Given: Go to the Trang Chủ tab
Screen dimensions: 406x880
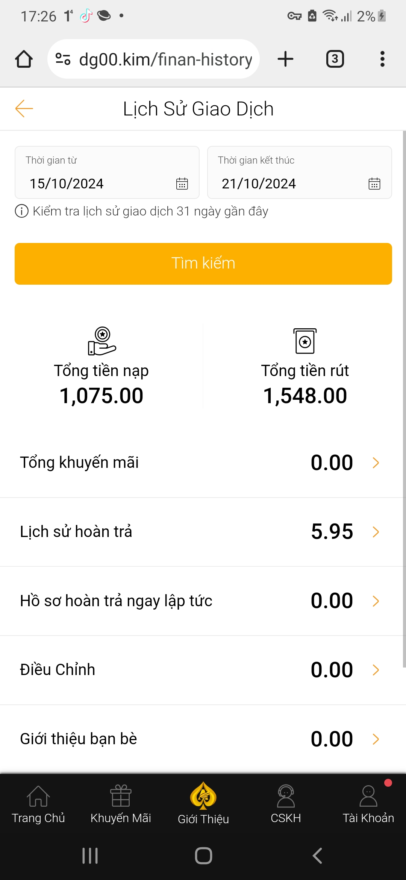Looking at the screenshot, I should coord(38,804).
